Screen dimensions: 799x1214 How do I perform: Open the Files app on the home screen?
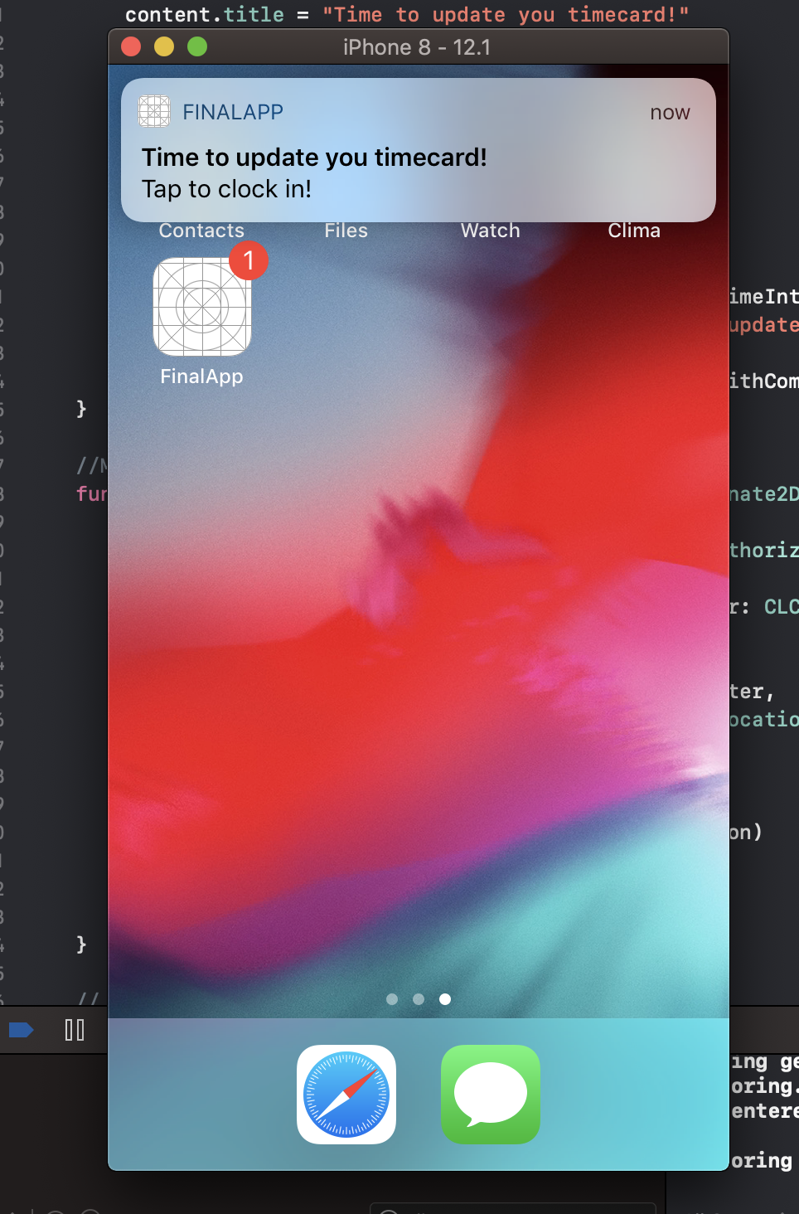tap(346, 231)
